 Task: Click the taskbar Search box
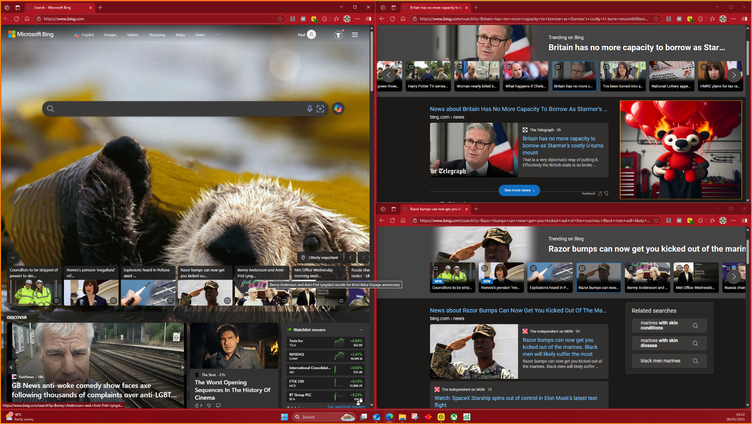pyautogui.click(x=324, y=417)
